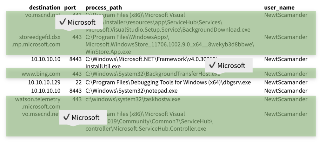Select the www.bing.com destination cell

click(x=41, y=74)
